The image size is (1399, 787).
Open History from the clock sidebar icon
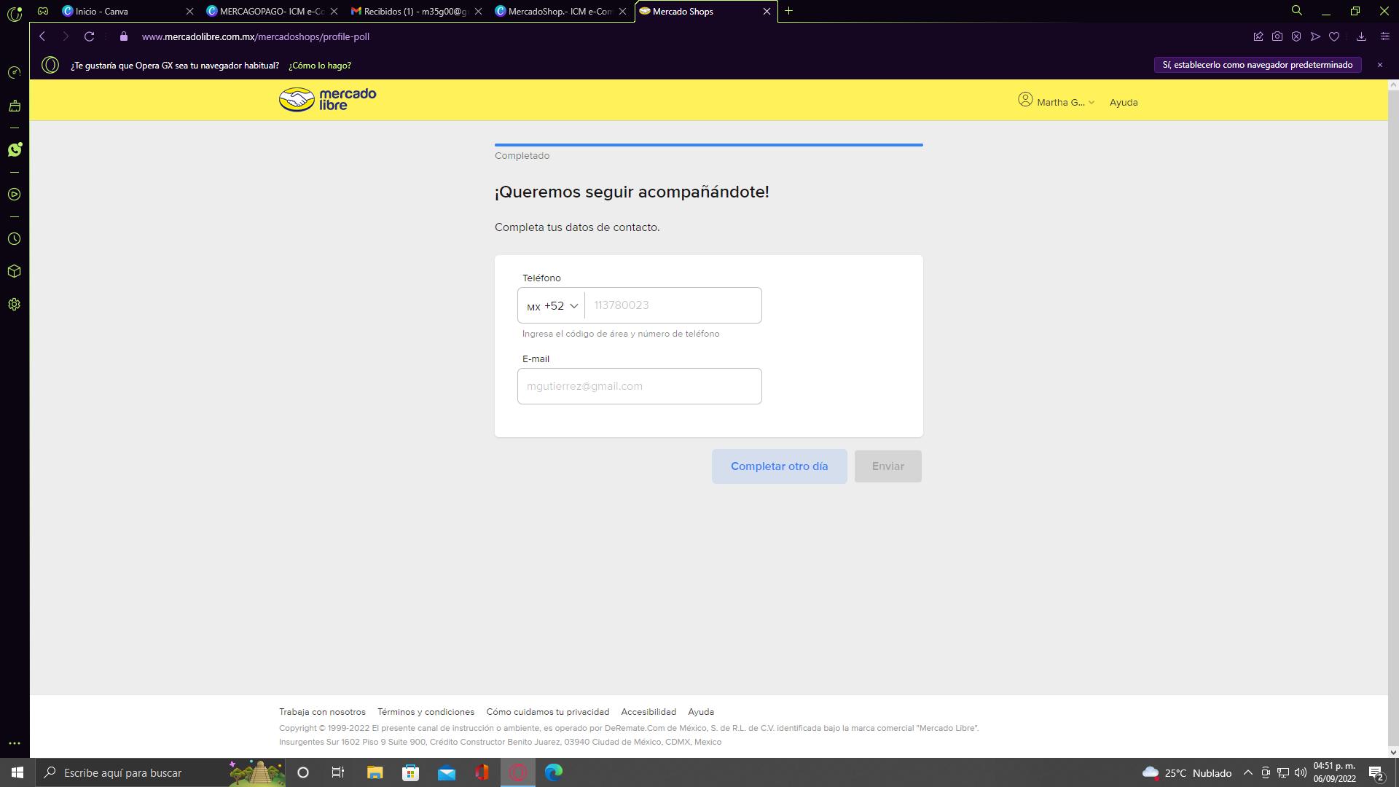click(x=15, y=239)
